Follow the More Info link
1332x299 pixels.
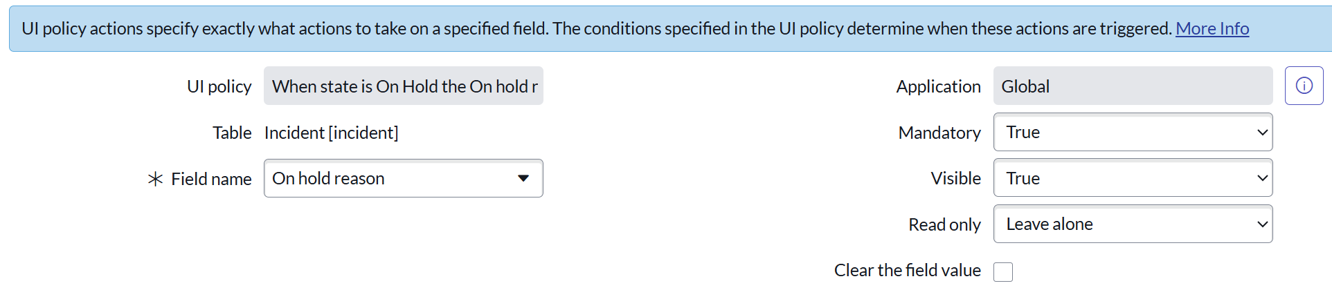[x=1212, y=28]
